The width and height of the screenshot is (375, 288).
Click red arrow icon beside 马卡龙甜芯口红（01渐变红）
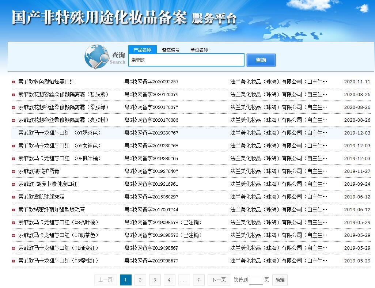click(x=14, y=248)
